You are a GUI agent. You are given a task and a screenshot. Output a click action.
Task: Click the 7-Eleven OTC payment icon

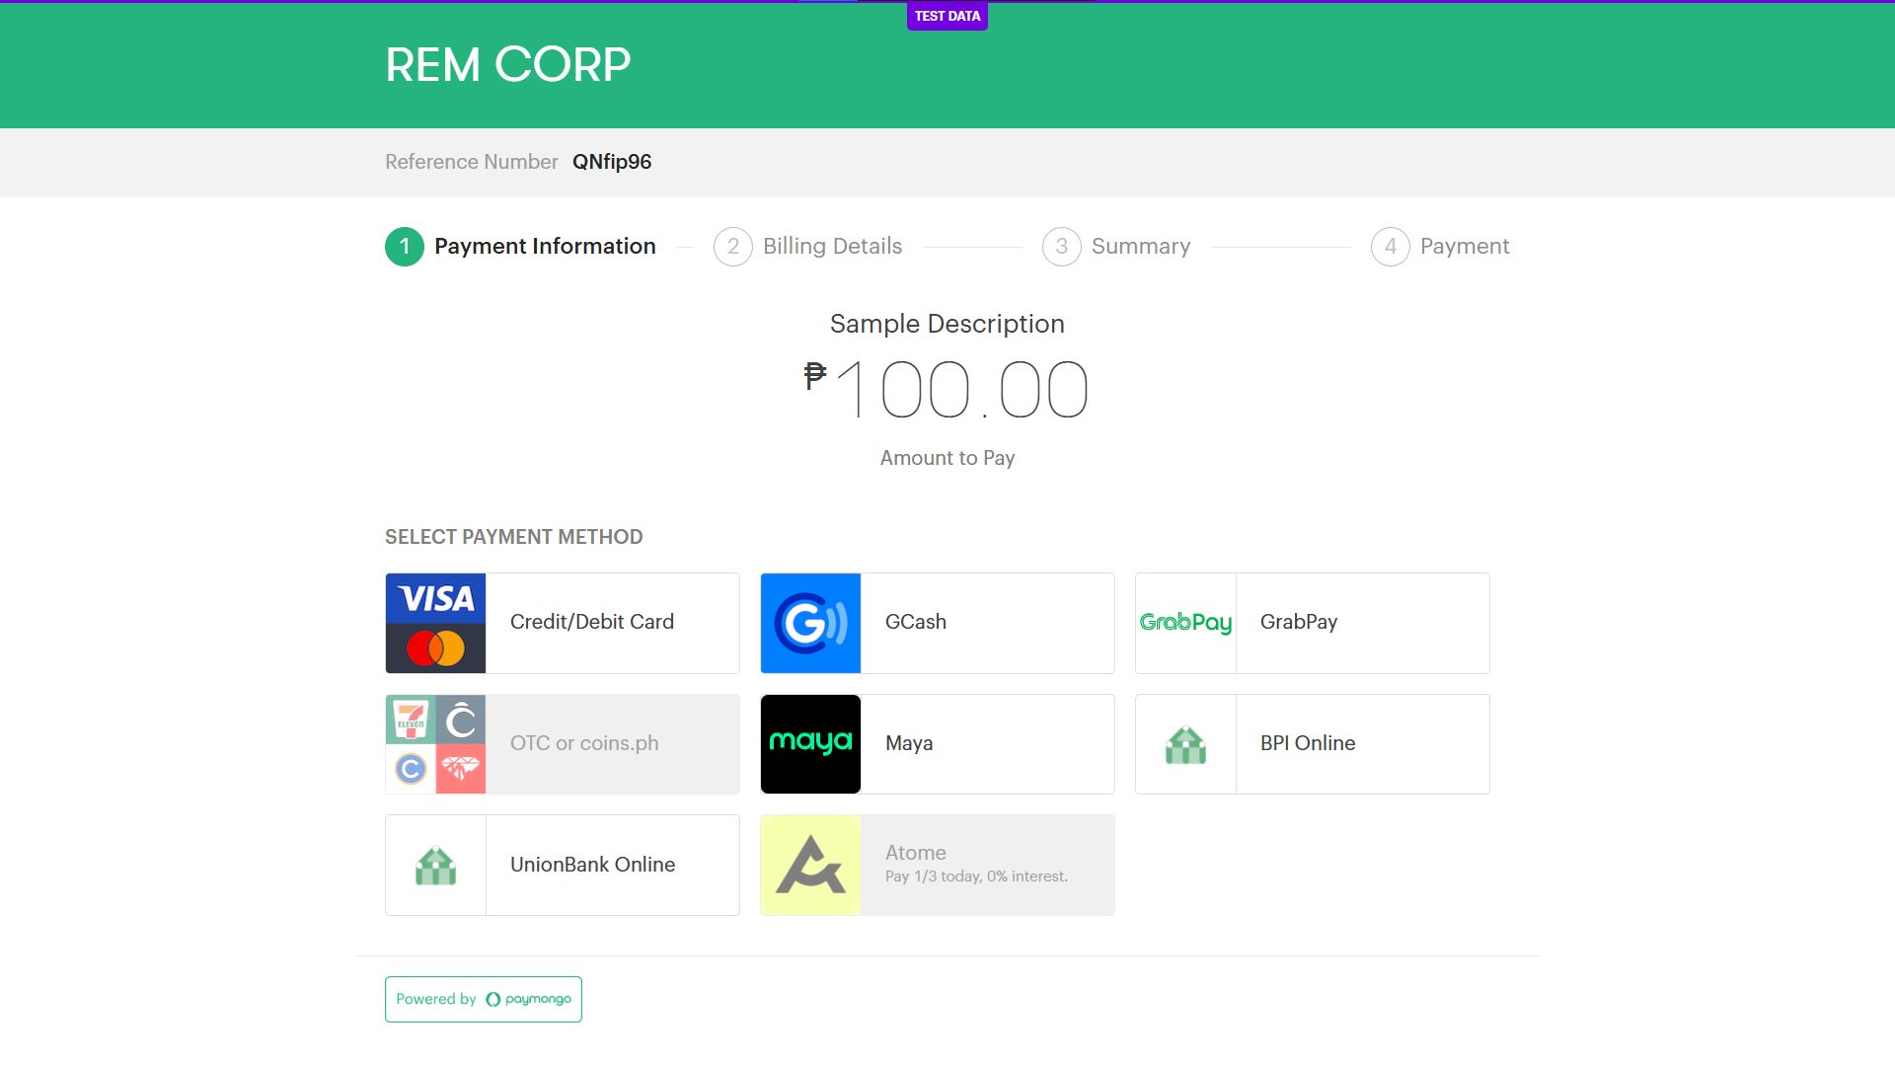(x=411, y=718)
